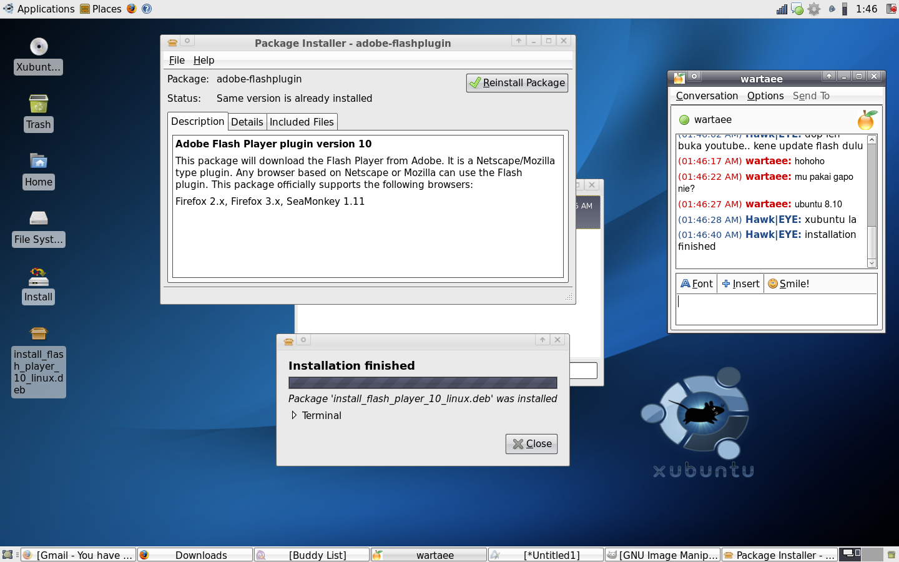Viewport: 899px width, 562px height.
Task: Click the Reinstall Package button
Action: 517,83
